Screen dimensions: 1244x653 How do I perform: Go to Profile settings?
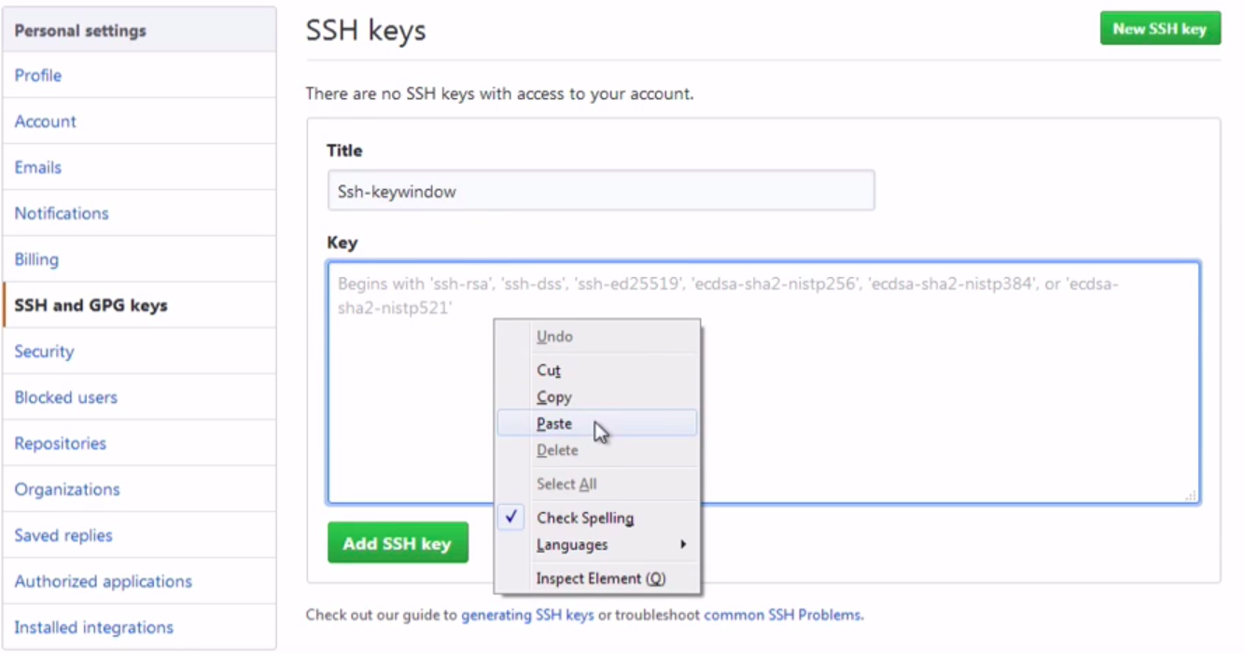38,76
